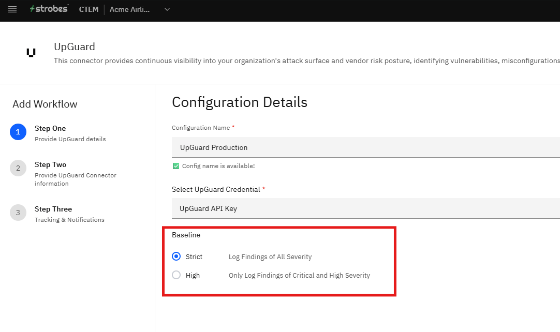Go to Step Three in workflow
The image size is (560, 332).
pyautogui.click(x=53, y=209)
